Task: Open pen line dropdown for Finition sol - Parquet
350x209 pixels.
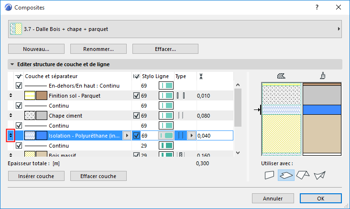Action: point(166,96)
